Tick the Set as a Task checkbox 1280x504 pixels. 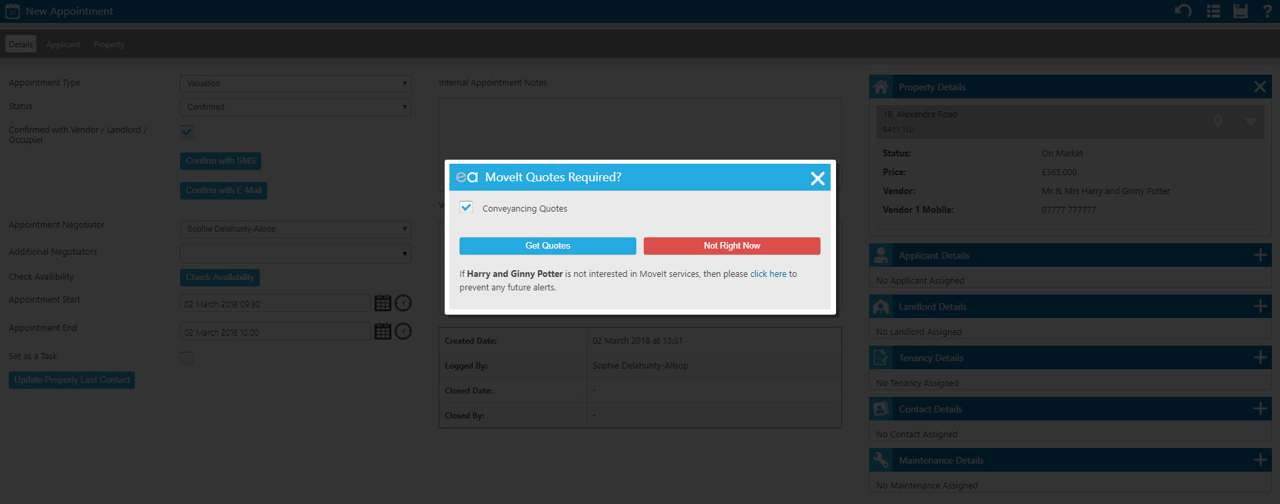tap(187, 358)
